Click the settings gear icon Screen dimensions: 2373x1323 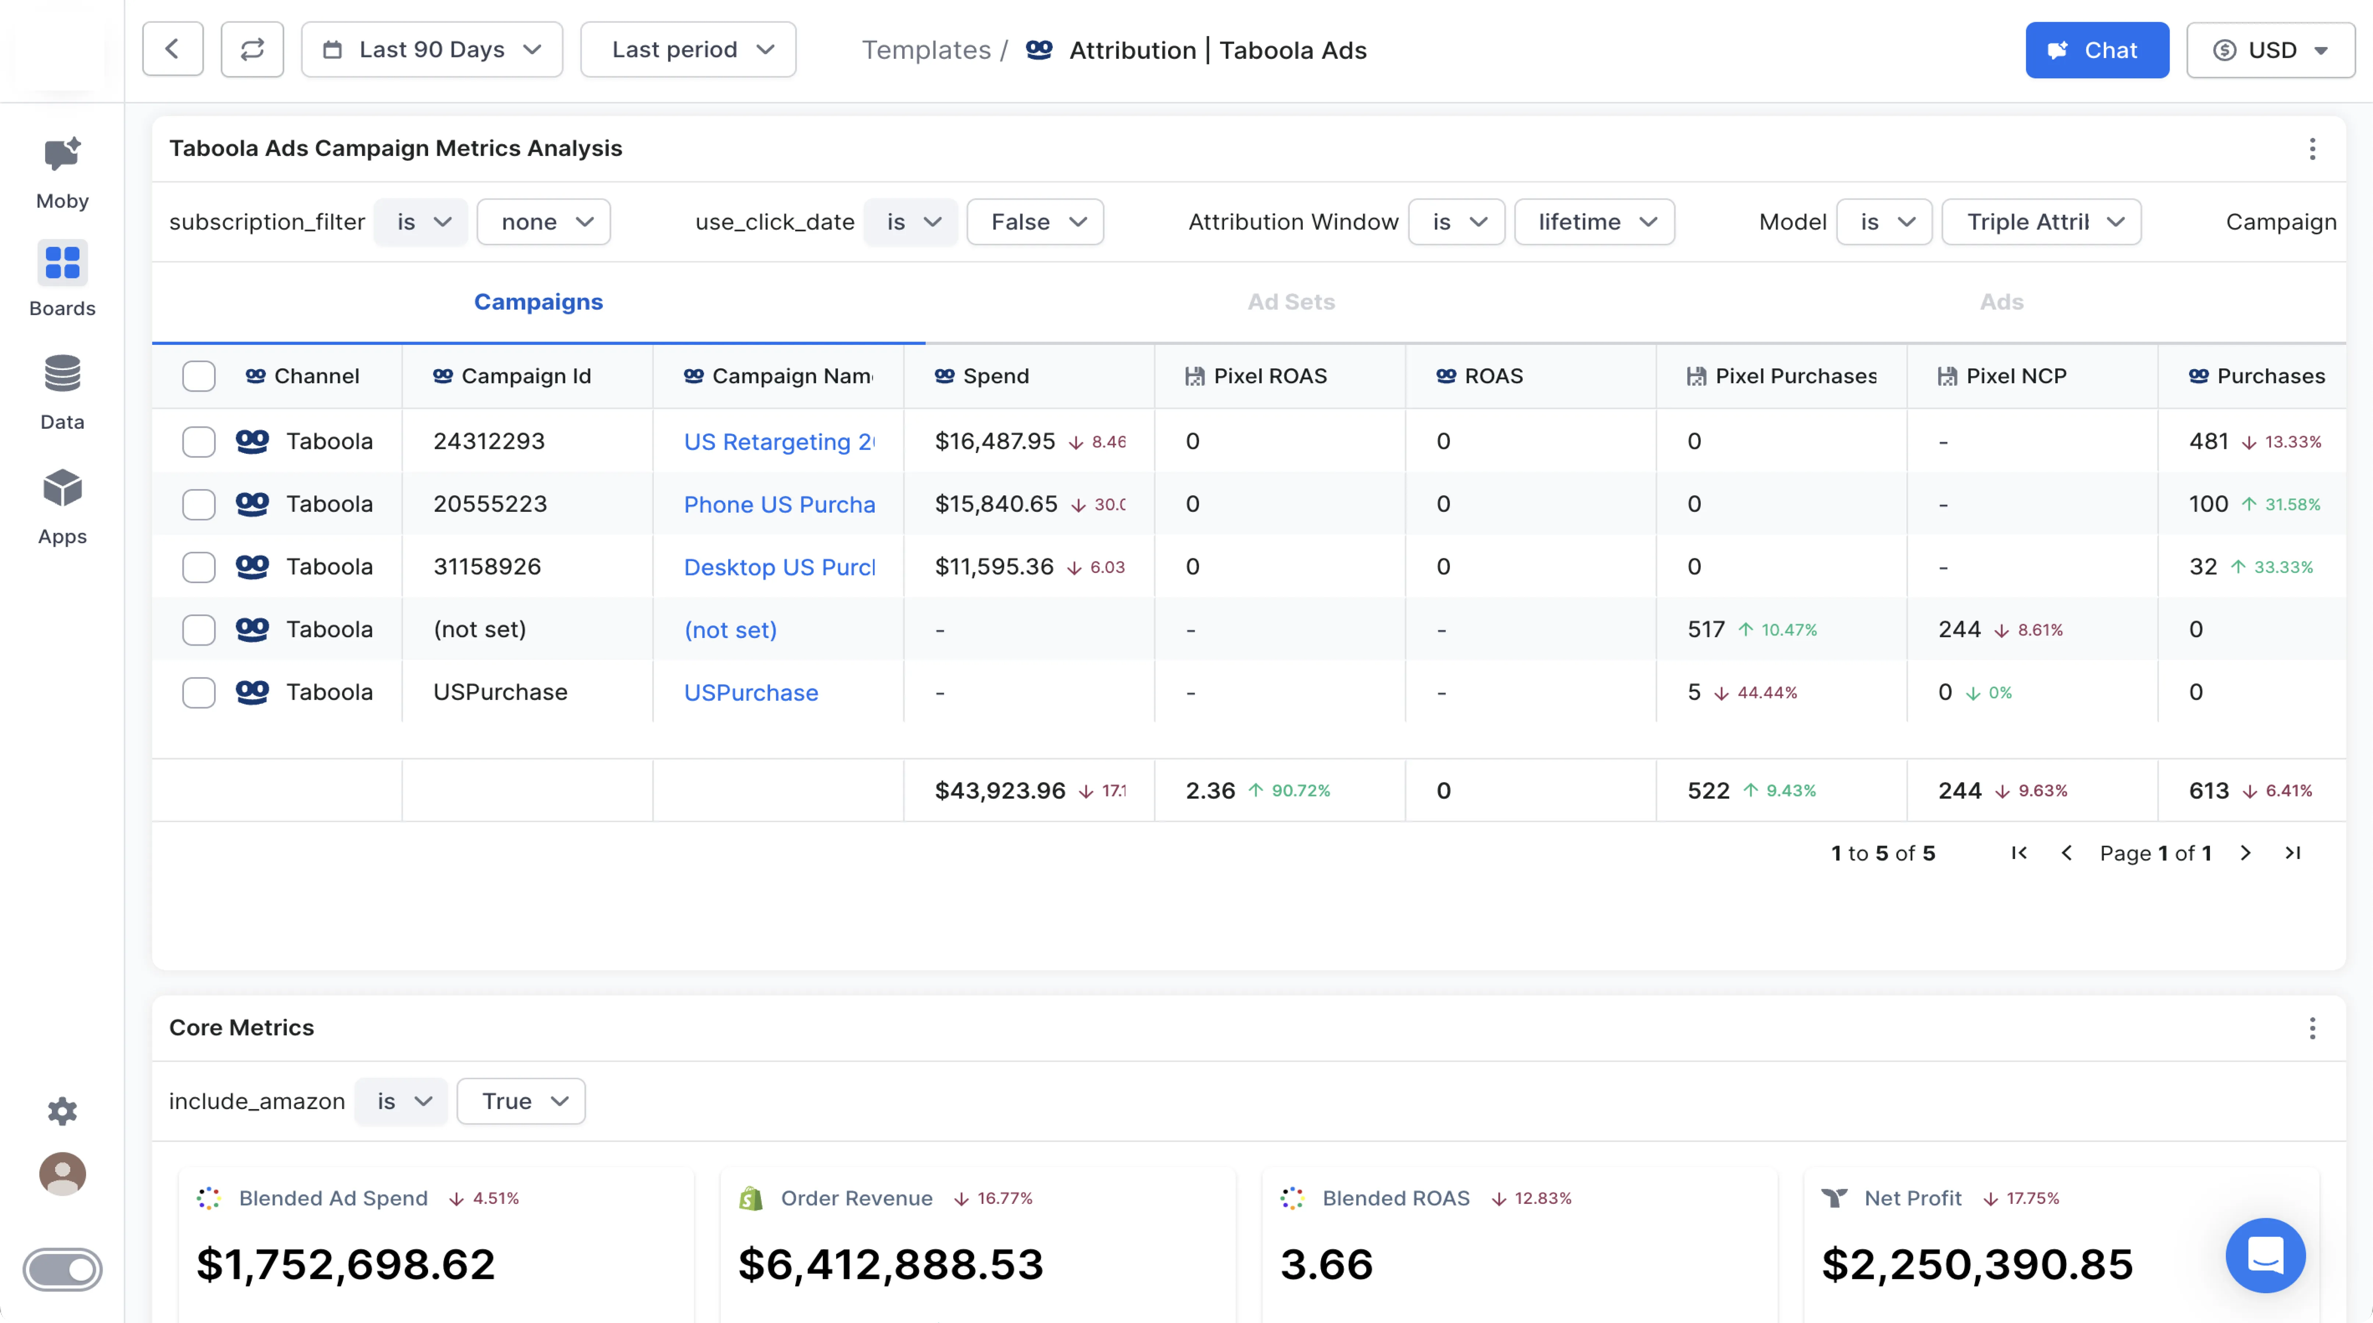click(62, 1111)
